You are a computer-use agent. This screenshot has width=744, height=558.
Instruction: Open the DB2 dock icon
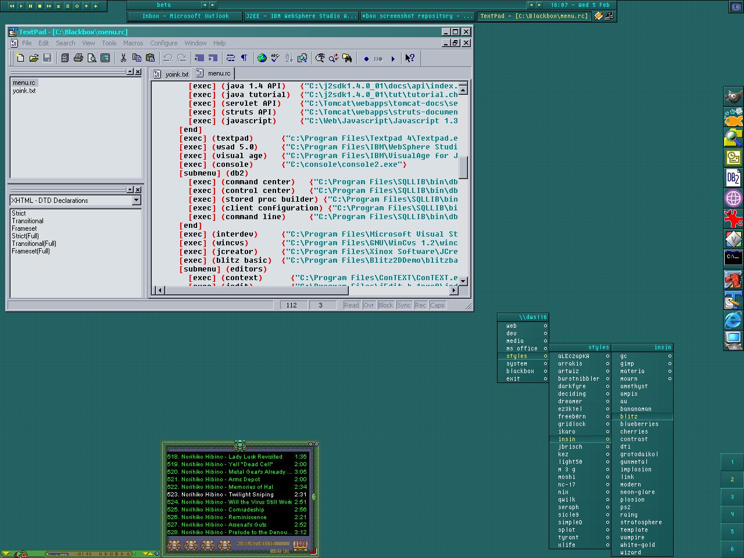pyautogui.click(x=733, y=177)
